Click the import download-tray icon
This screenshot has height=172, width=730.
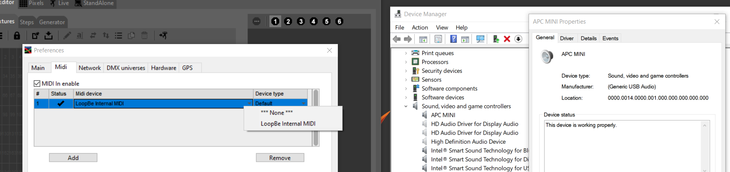[48, 36]
